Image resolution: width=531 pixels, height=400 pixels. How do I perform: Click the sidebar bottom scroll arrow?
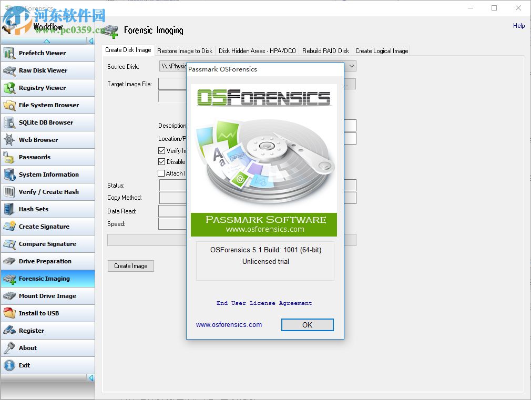[90, 377]
